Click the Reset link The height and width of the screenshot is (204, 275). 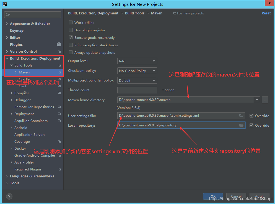(266, 13)
